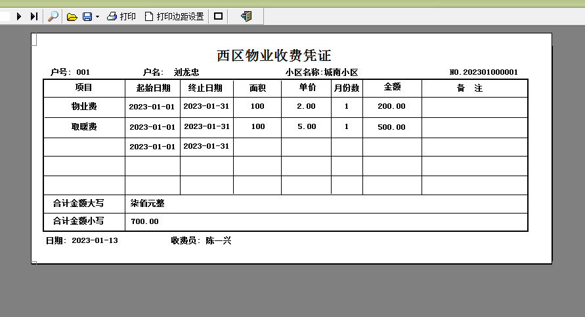The height and width of the screenshot is (317, 585).
Task: Print the receipt with 打印 button
Action: 121,16
